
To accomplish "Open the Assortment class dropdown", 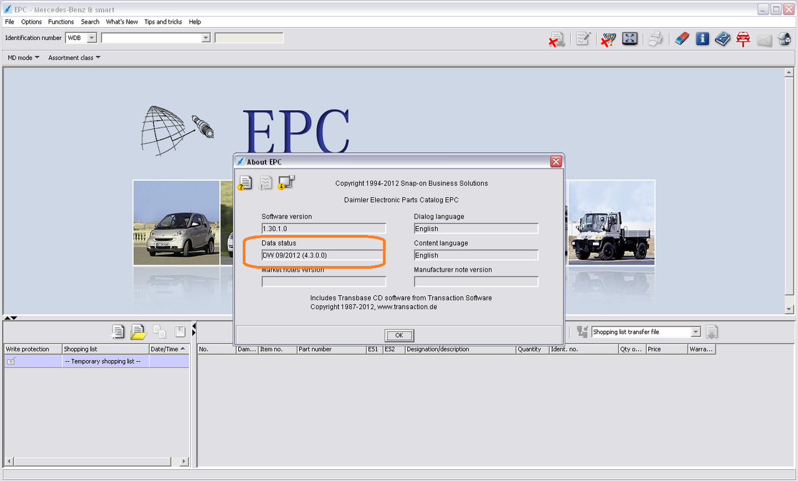I will [x=74, y=58].
